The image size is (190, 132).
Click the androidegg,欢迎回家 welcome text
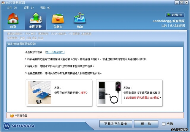[169, 21]
